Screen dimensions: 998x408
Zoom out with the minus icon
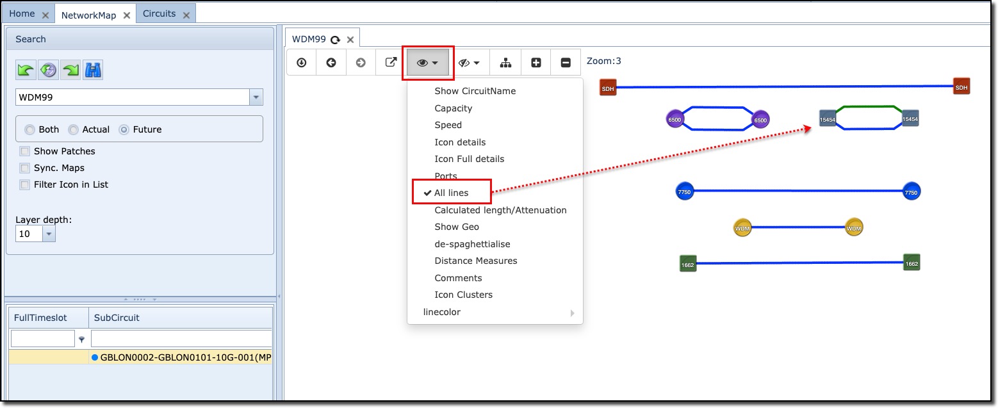(x=566, y=63)
